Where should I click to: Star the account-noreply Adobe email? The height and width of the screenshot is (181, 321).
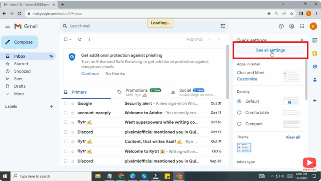[73, 113]
